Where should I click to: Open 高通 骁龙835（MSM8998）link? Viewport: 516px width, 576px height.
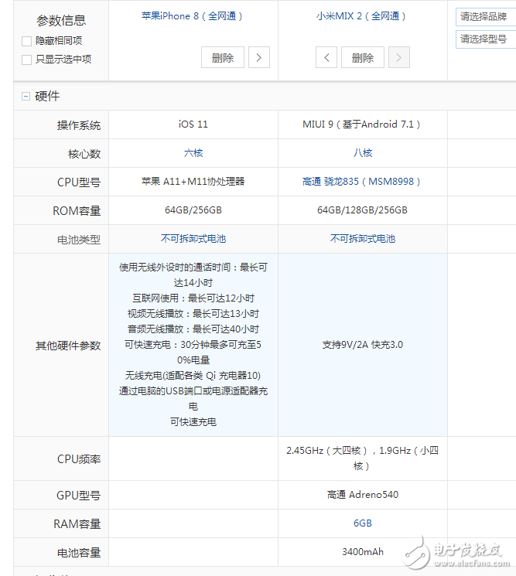(361, 182)
